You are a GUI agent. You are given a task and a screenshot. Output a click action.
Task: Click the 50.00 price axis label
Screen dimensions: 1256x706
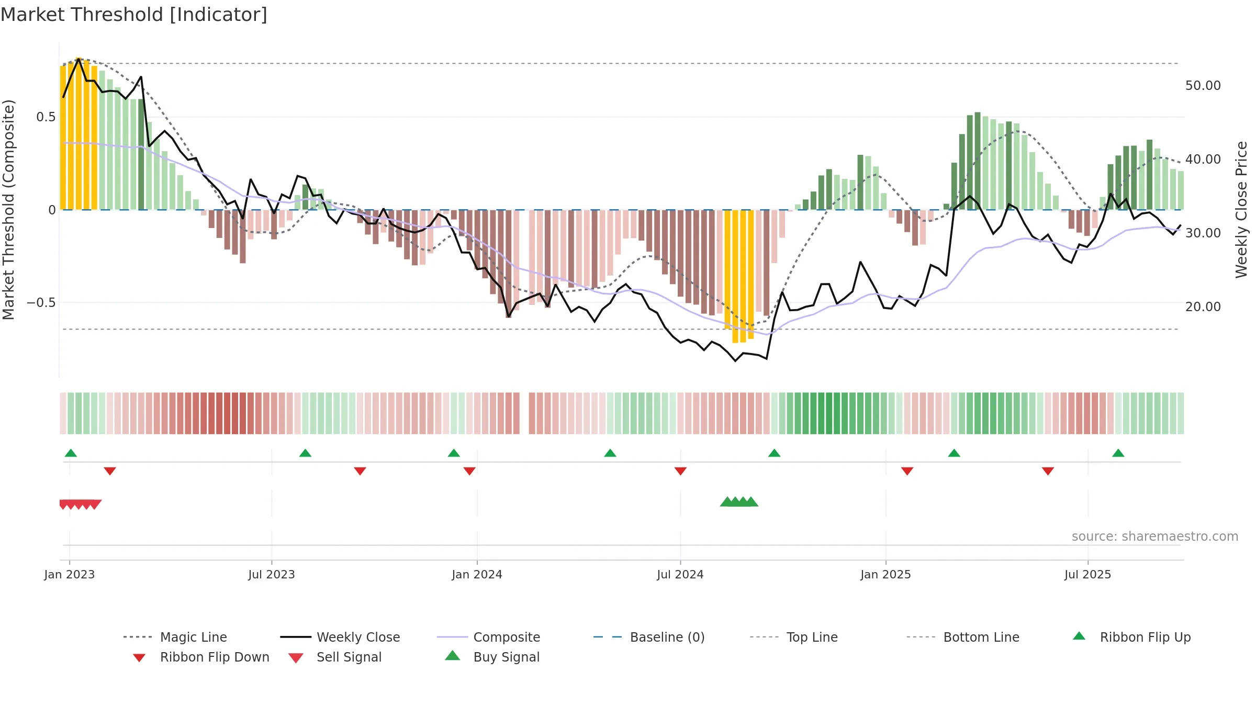[1203, 86]
